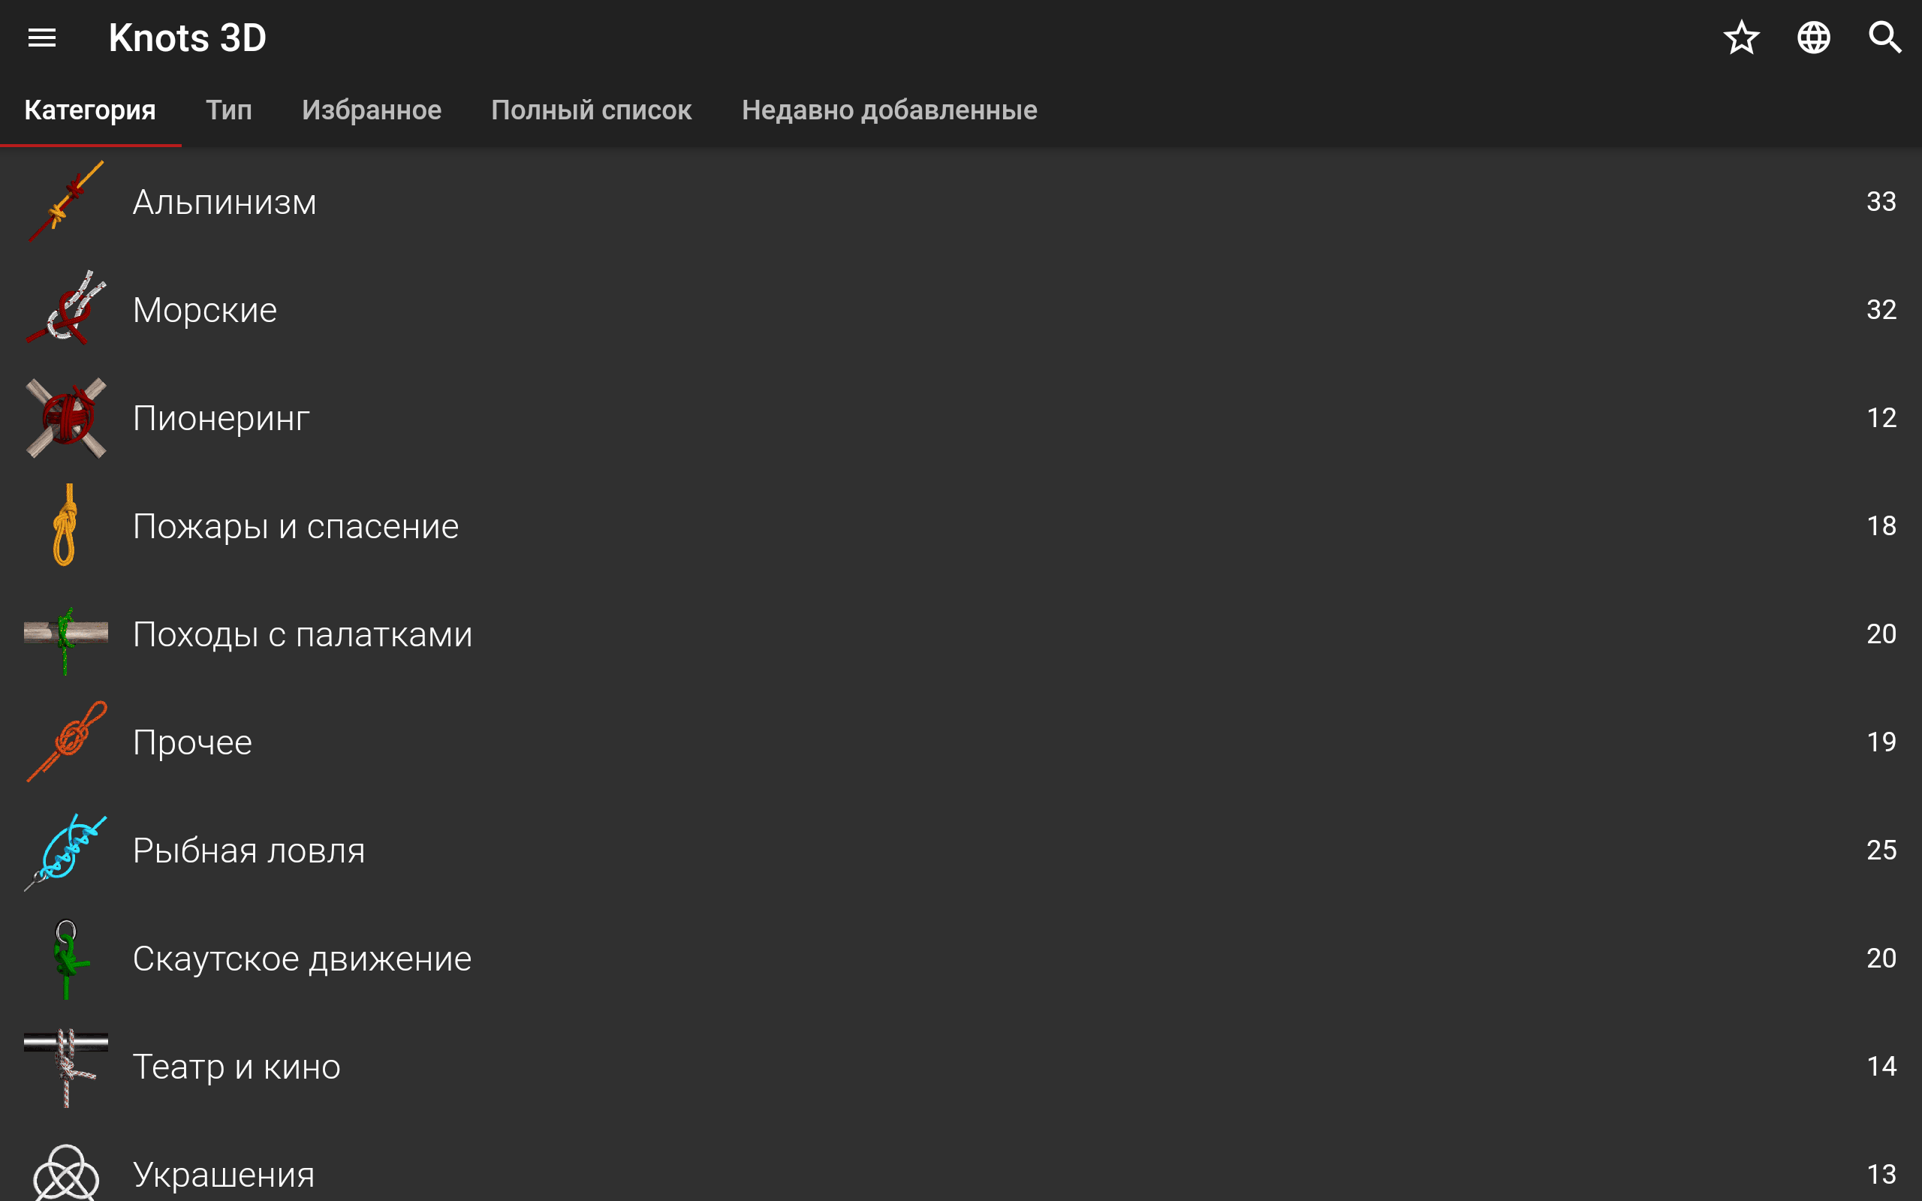Tap the Альпинизм knot thumbnail
The height and width of the screenshot is (1201, 1922).
click(x=66, y=202)
